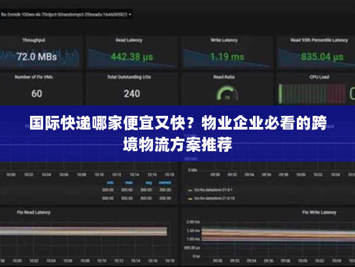Screen dimensions: 355x267
Task: Click the Fio Write Latency panel title
Action: (319, 213)
